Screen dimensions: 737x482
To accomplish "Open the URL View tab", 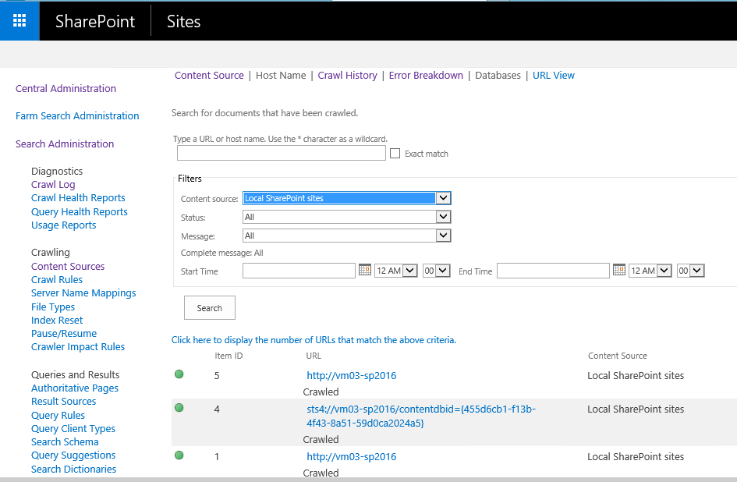I will pos(553,76).
